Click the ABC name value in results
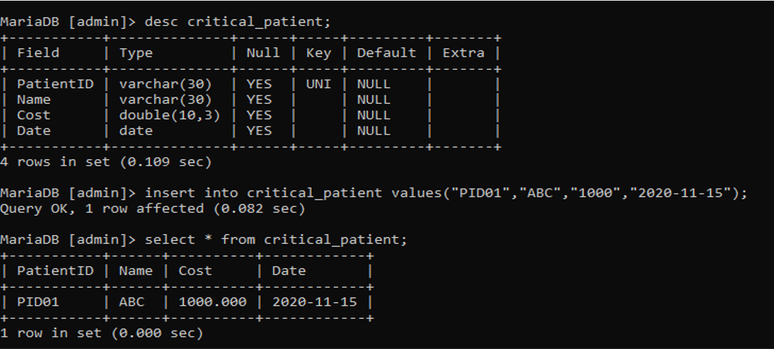The image size is (774, 349). (x=132, y=302)
